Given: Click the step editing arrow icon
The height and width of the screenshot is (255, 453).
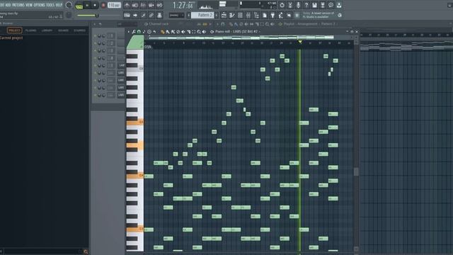Looking at the screenshot, I should tap(135, 15).
